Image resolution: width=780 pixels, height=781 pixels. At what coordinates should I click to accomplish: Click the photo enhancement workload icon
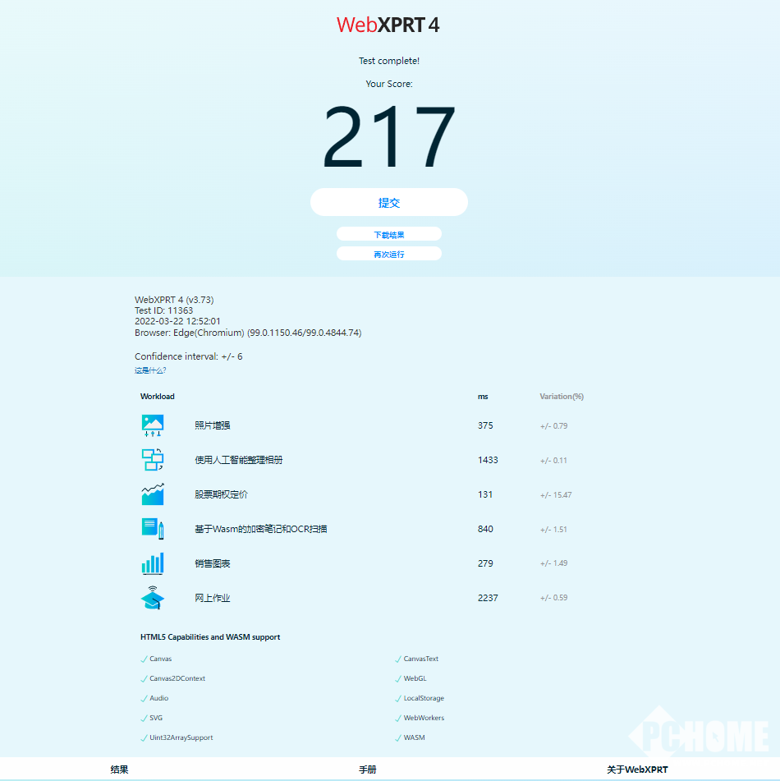[153, 425]
